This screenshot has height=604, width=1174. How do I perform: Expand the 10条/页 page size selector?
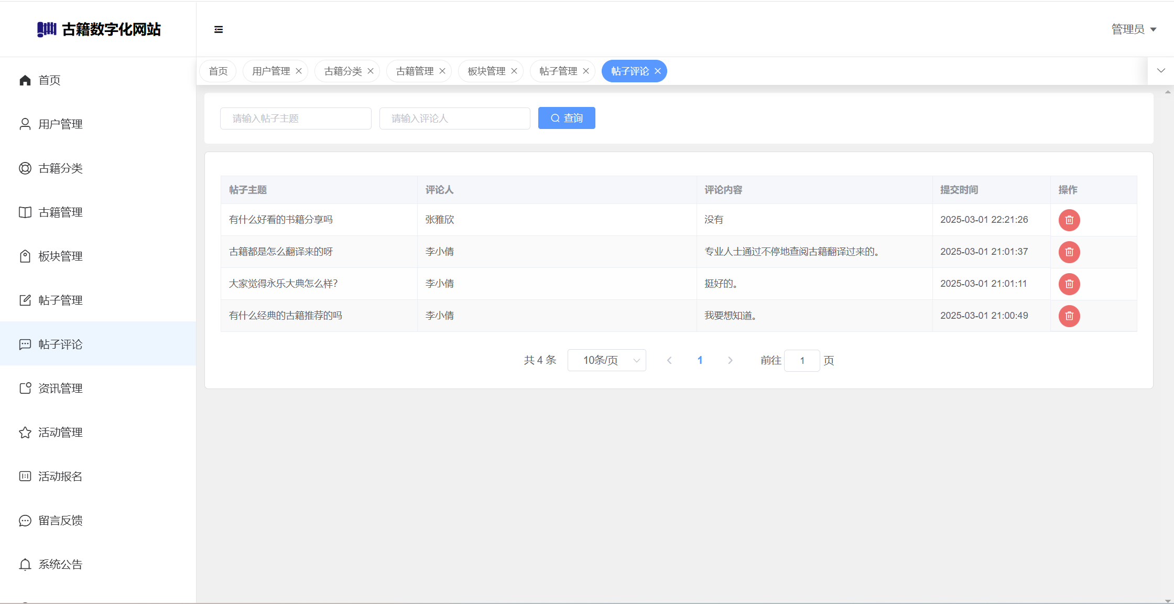(606, 361)
